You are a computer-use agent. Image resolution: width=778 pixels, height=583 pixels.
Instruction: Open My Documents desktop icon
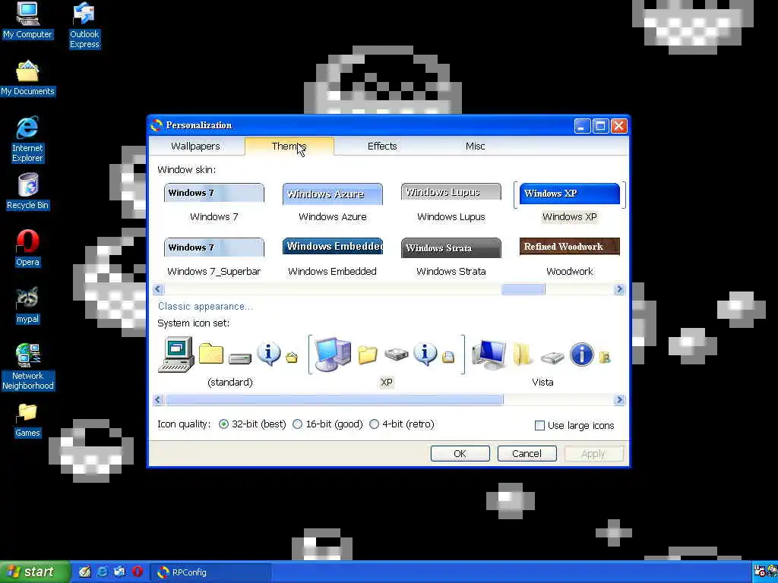pos(27,78)
